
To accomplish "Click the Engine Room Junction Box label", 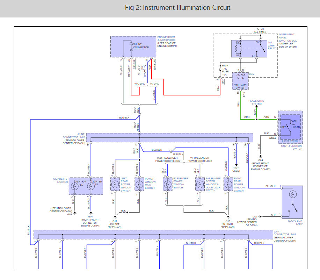I will point(167,42).
